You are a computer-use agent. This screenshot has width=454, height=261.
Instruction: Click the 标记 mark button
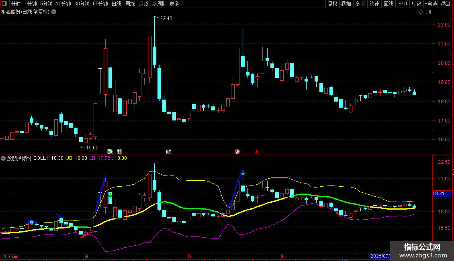coord(416,4)
